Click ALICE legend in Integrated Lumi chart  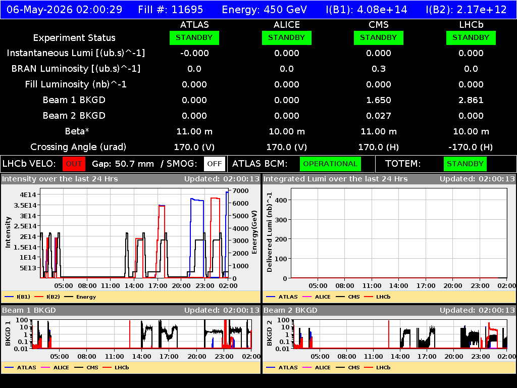317,297
